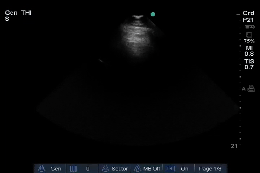Toggle THI with the On label
Screen dimensions: 260x173
pyautogui.click(x=185, y=169)
